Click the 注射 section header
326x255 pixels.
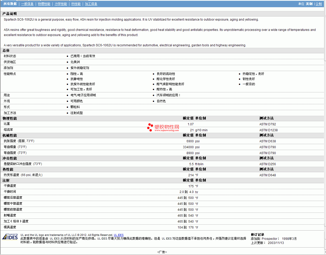6,180
